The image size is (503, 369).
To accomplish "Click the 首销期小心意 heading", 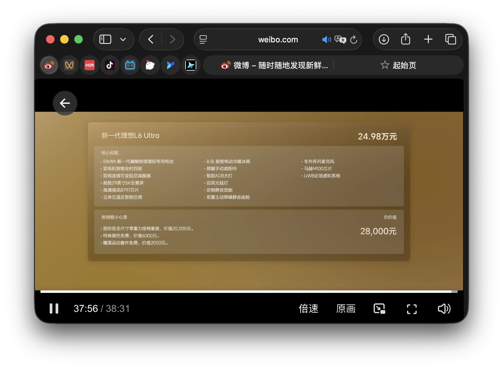I will coord(114,217).
